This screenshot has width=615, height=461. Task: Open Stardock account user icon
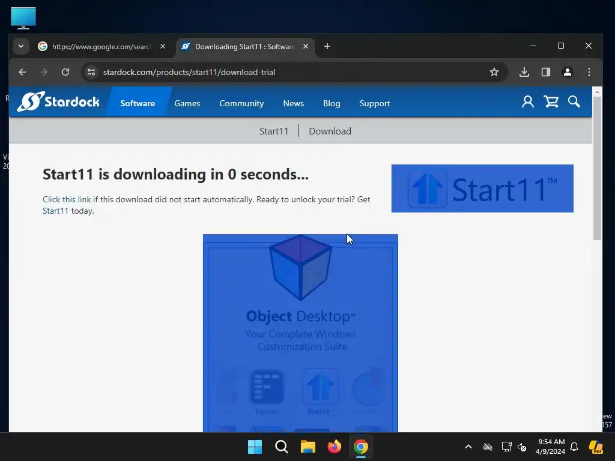pyautogui.click(x=528, y=102)
